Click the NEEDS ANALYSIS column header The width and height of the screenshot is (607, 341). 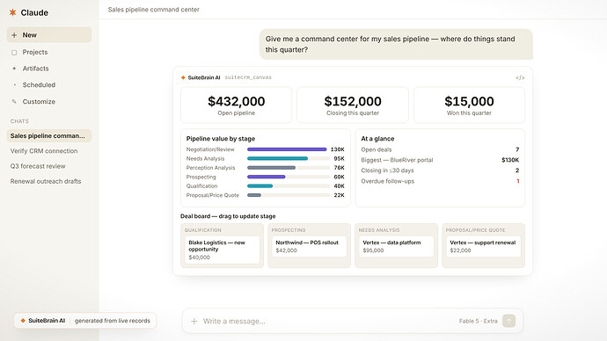coord(379,230)
